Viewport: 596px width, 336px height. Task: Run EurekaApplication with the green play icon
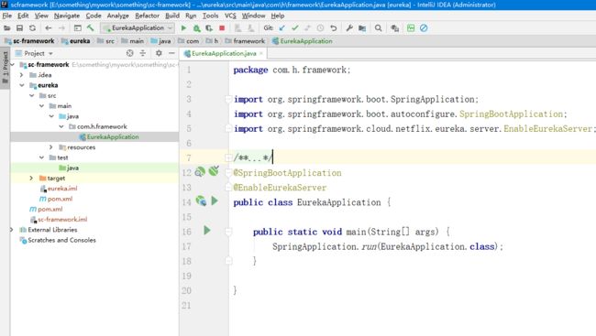coord(183,28)
